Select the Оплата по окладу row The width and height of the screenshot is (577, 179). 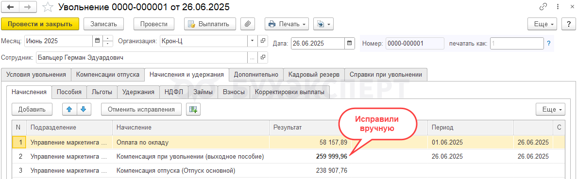tap(288, 142)
